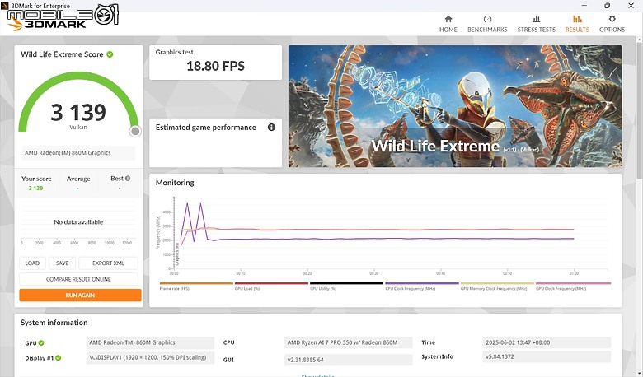The width and height of the screenshot is (643, 377).
Task: Click the LOAD button
Action: [32, 263]
